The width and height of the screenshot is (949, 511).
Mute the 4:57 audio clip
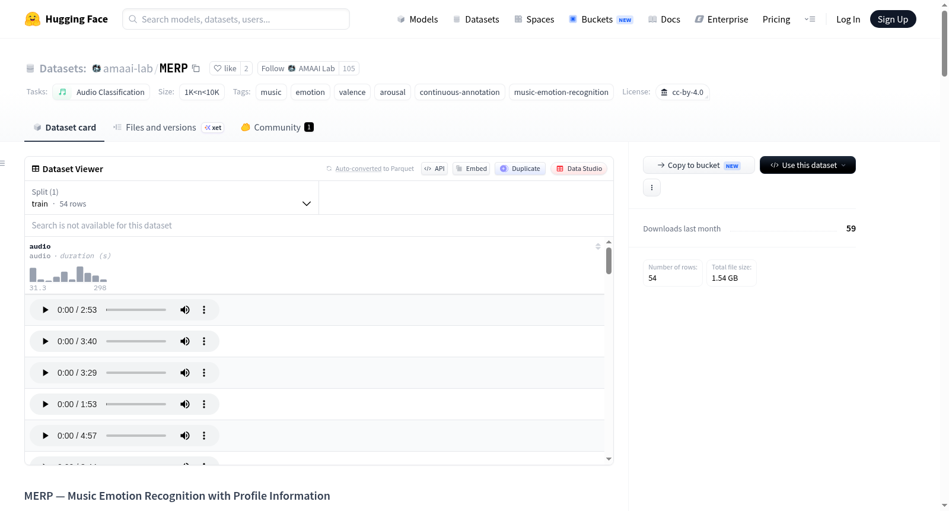[x=185, y=436]
